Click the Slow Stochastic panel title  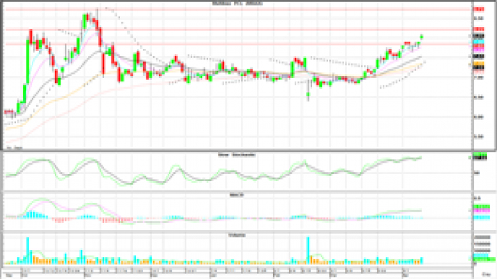pos(237,155)
